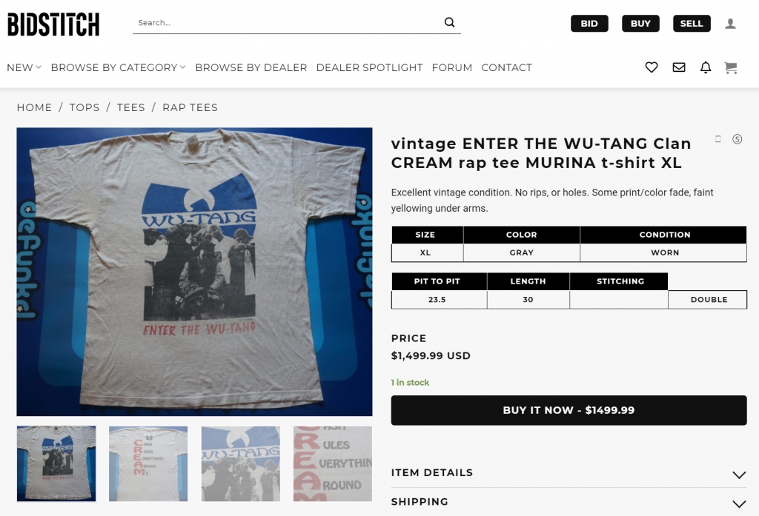Click RAP TEES breadcrumb link
This screenshot has height=516, width=759.
(190, 107)
